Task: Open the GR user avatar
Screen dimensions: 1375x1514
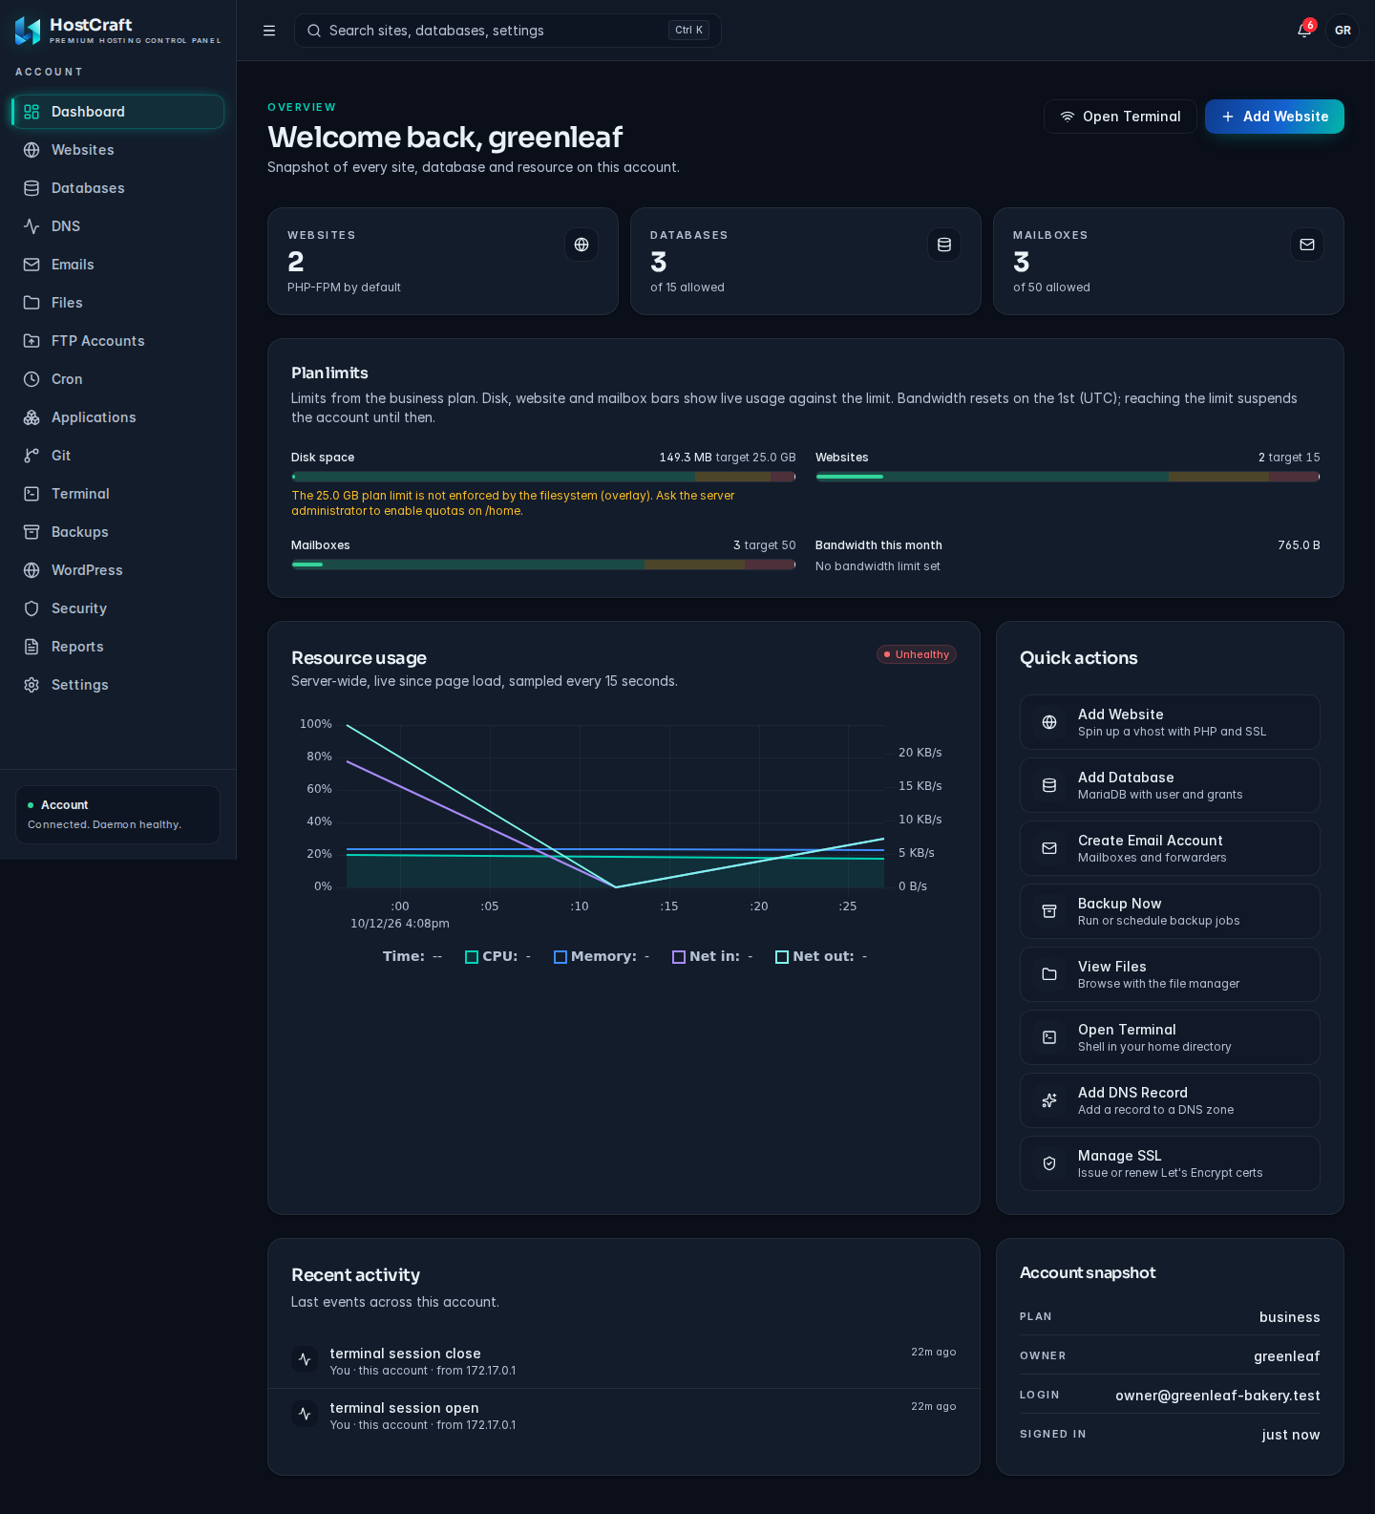Action: [1343, 31]
